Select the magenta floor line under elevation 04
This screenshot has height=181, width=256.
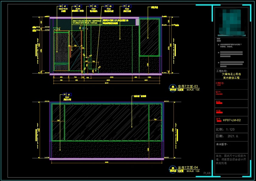(x=106, y=159)
